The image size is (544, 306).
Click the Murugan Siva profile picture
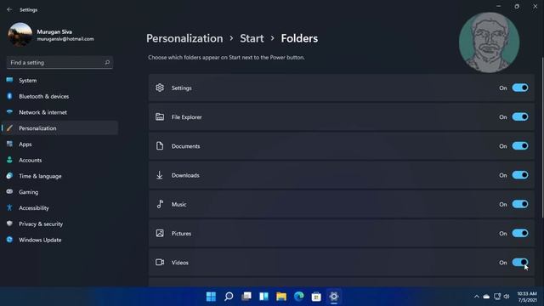coord(20,35)
